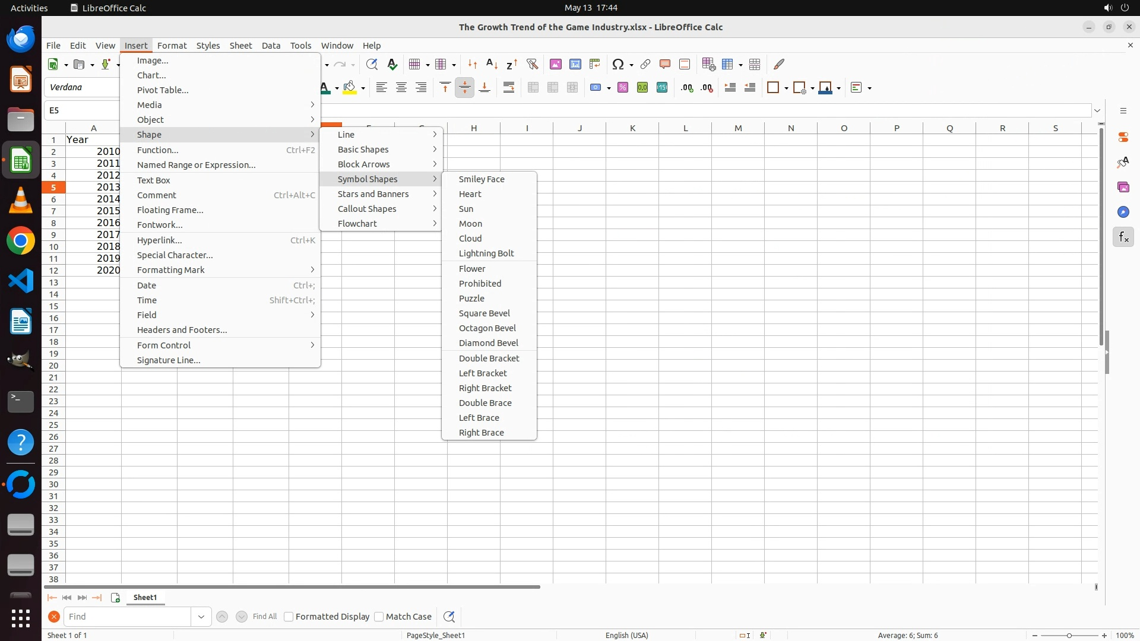
Task: Click the zoom slider in status bar
Action: [1069, 636]
